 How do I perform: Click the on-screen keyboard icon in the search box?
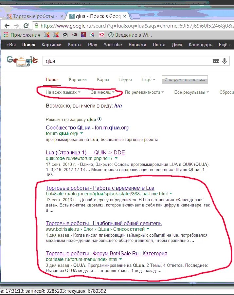coord(216,61)
